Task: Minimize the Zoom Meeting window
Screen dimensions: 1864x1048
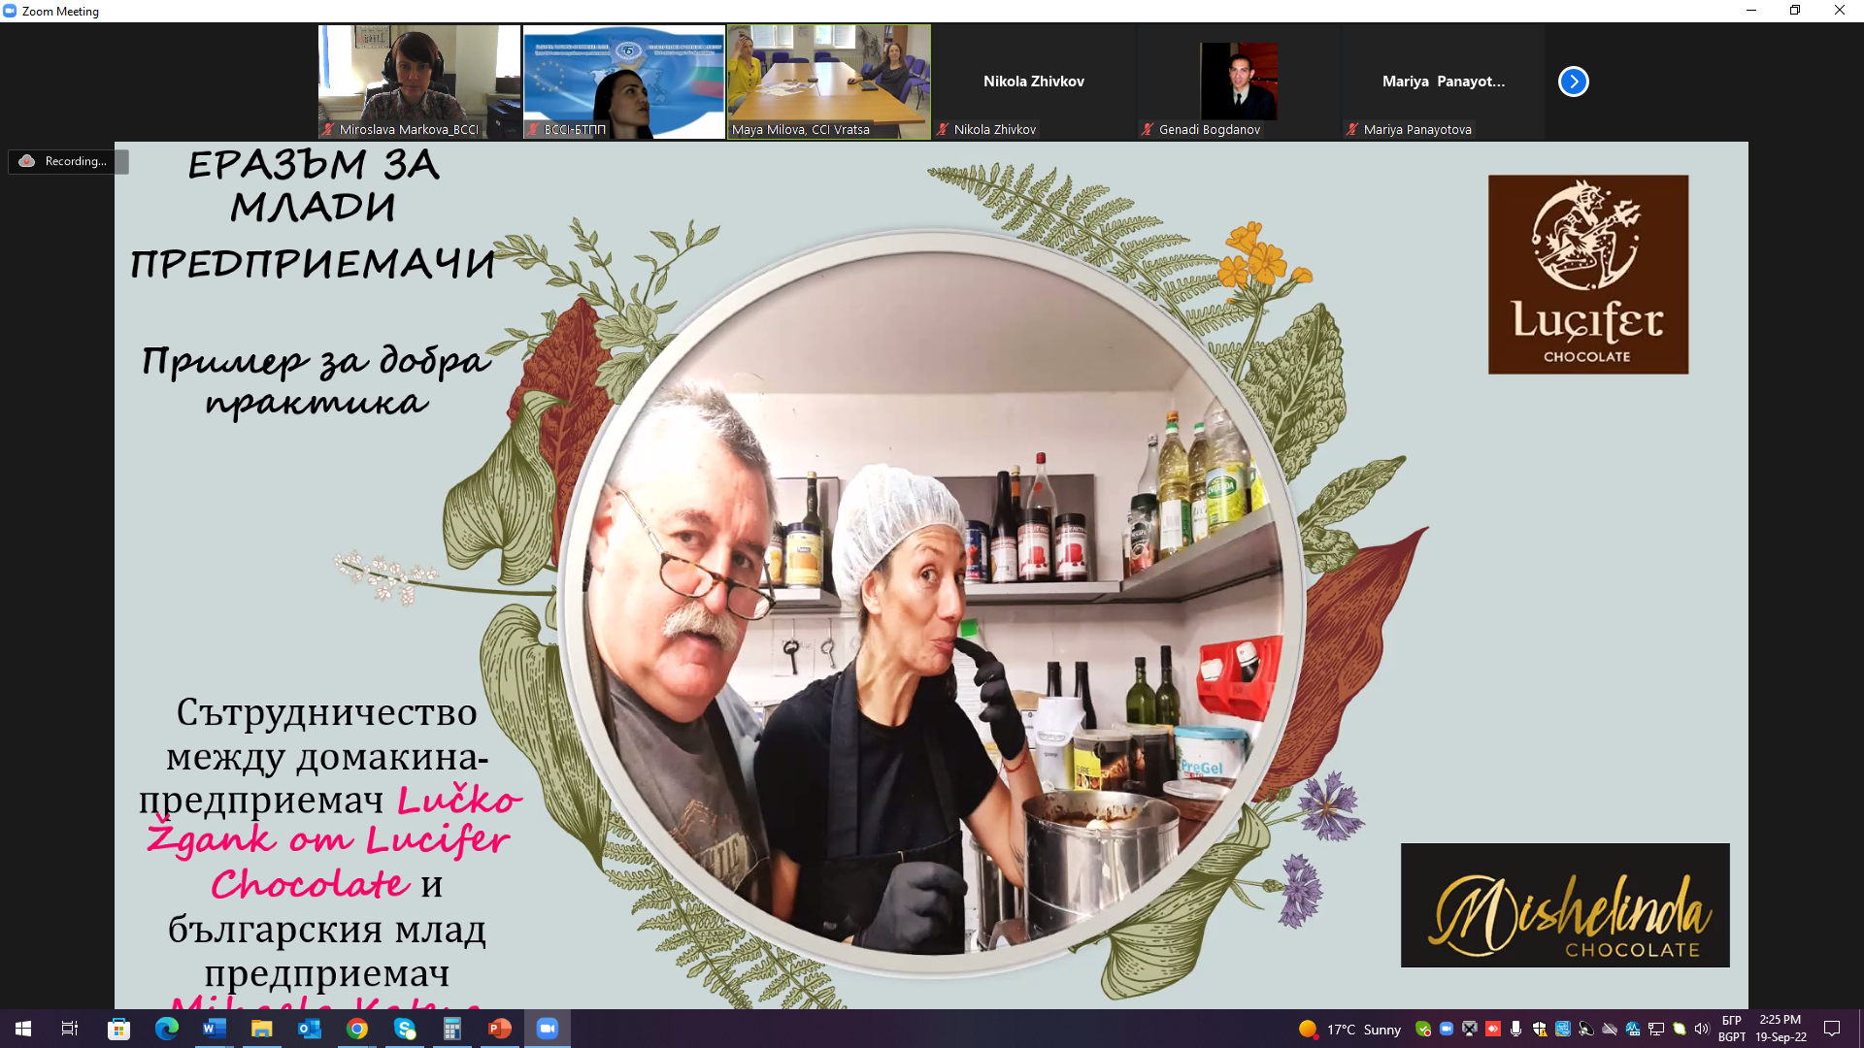Action: 1751,11
